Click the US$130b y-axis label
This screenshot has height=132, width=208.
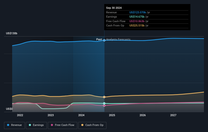tap(12, 33)
